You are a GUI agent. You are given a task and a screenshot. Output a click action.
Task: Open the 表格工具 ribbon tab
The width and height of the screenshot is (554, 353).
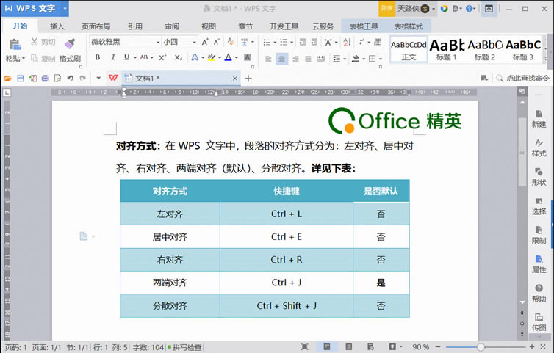364,26
